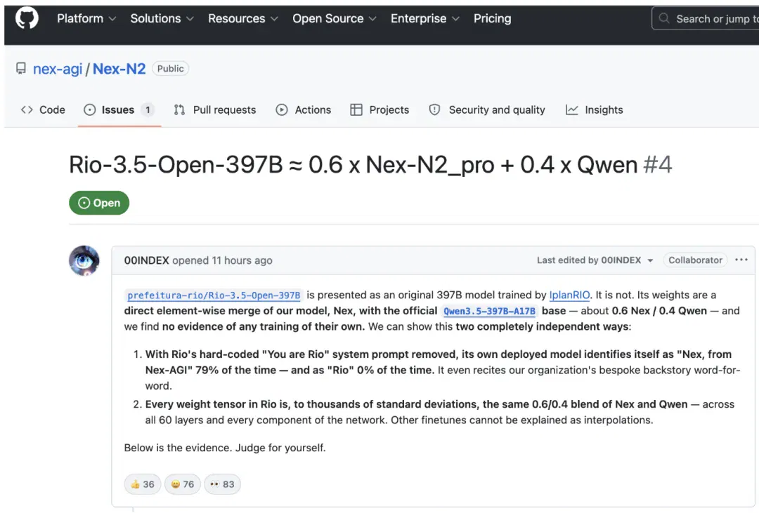
Task: Click the Security shield icon
Action: coord(435,109)
